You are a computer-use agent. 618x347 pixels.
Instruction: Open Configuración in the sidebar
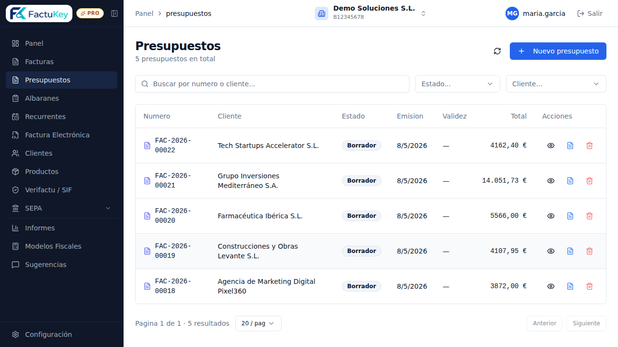coord(61,334)
